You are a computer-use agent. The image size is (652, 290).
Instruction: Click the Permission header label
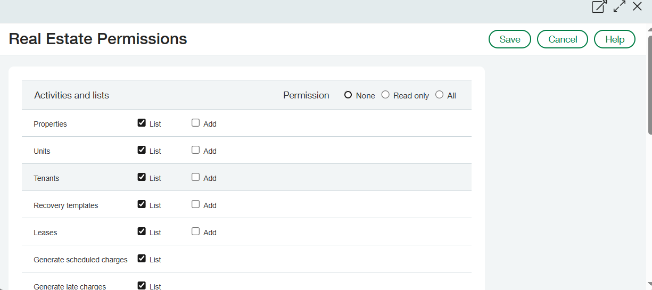[x=306, y=95]
